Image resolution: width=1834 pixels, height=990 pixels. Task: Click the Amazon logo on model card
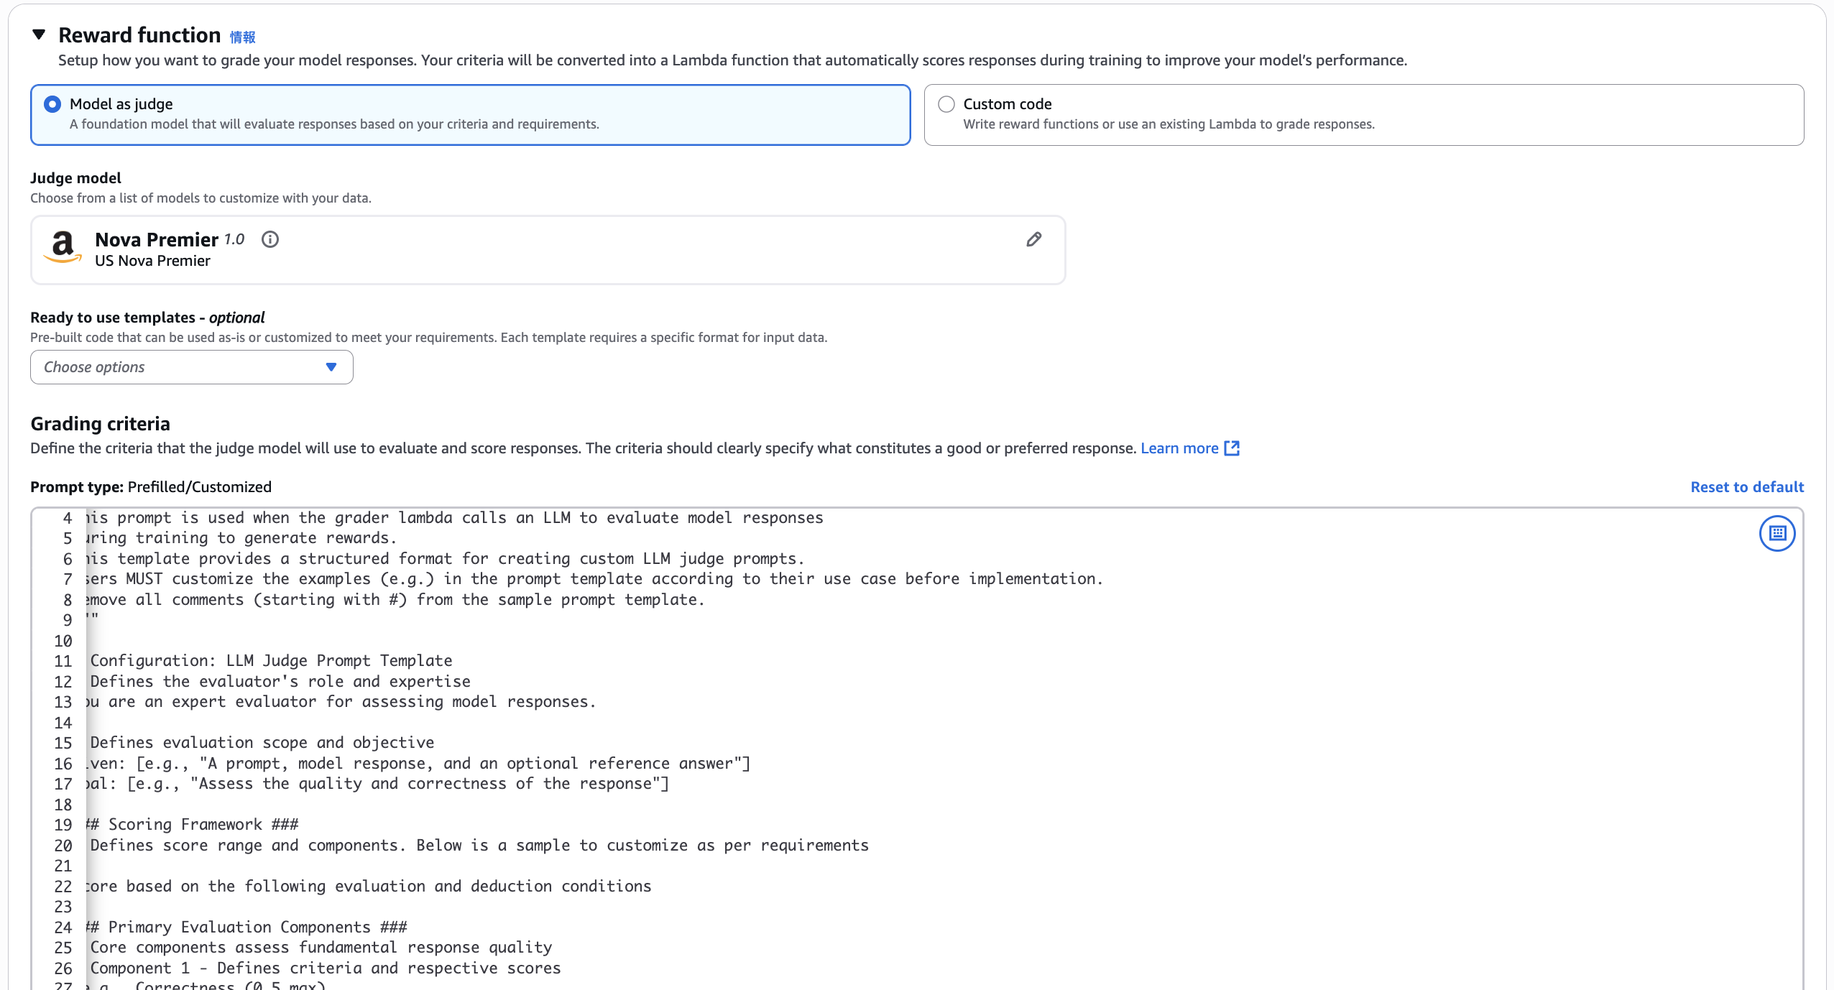(63, 247)
